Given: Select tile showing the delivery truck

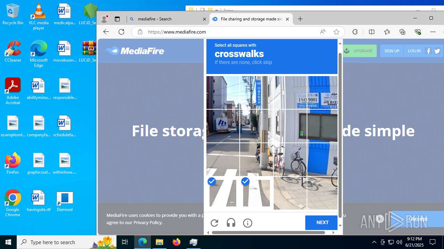Looking at the screenshot, I should [x=223, y=126].
